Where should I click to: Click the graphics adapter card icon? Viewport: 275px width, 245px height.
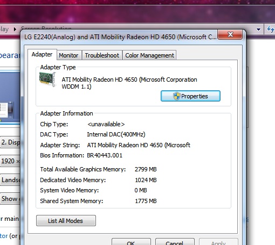[47, 80]
